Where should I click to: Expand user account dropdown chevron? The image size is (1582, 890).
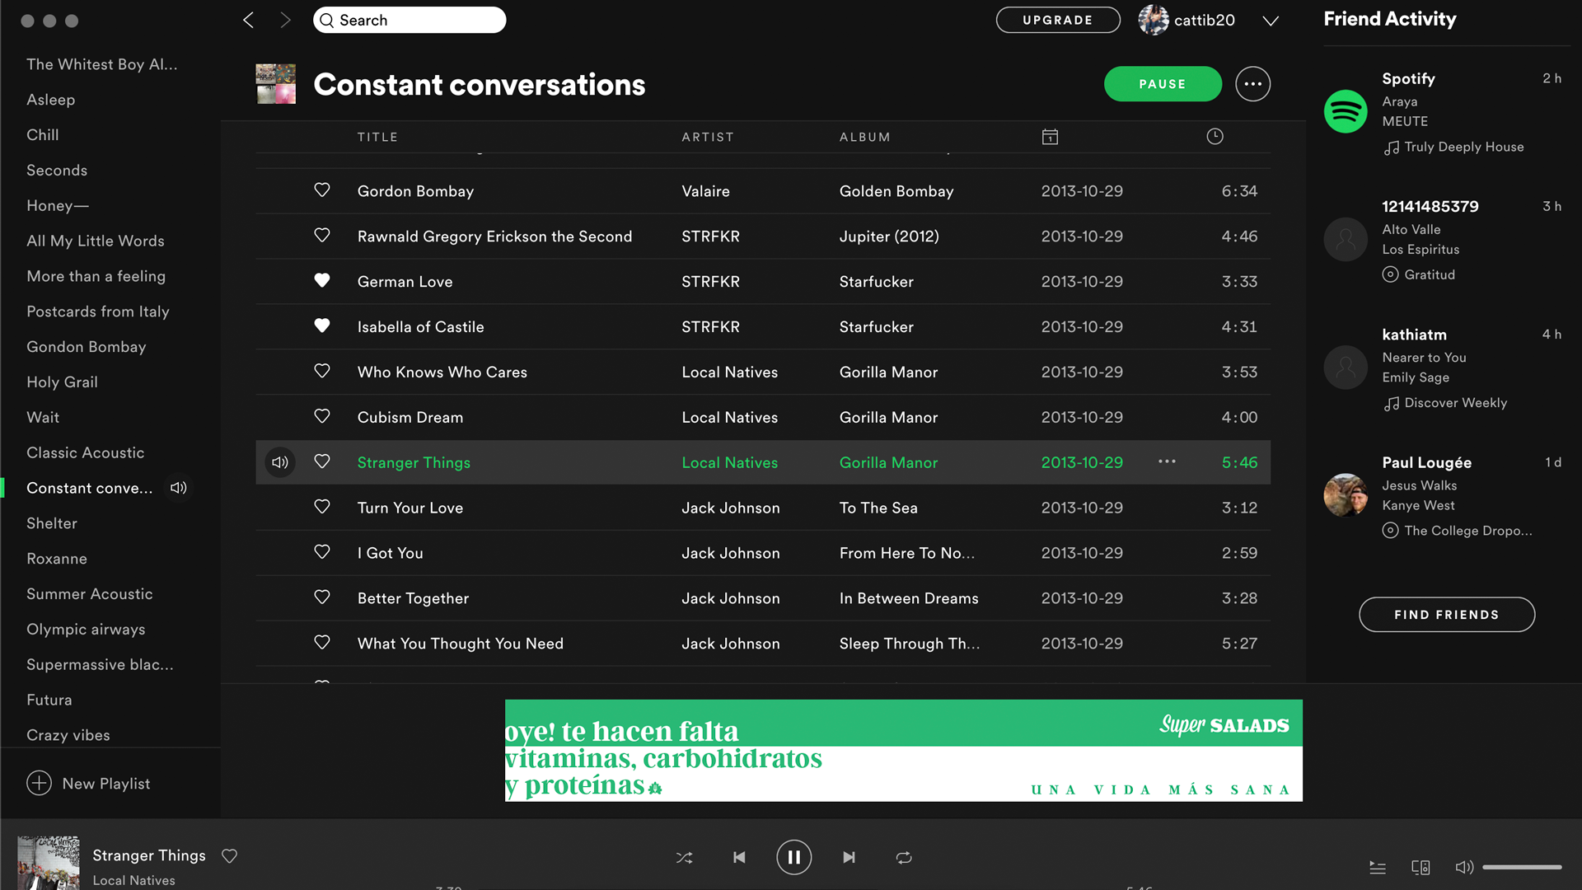[1271, 21]
